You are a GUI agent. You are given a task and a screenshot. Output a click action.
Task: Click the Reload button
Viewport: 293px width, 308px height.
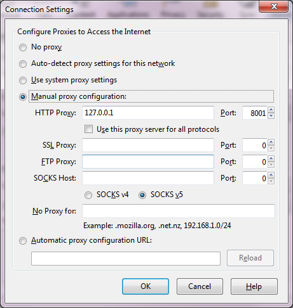click(250, 258)
